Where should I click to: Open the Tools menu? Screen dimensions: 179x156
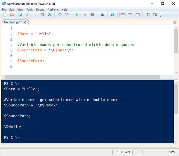(x=29, y=10)
